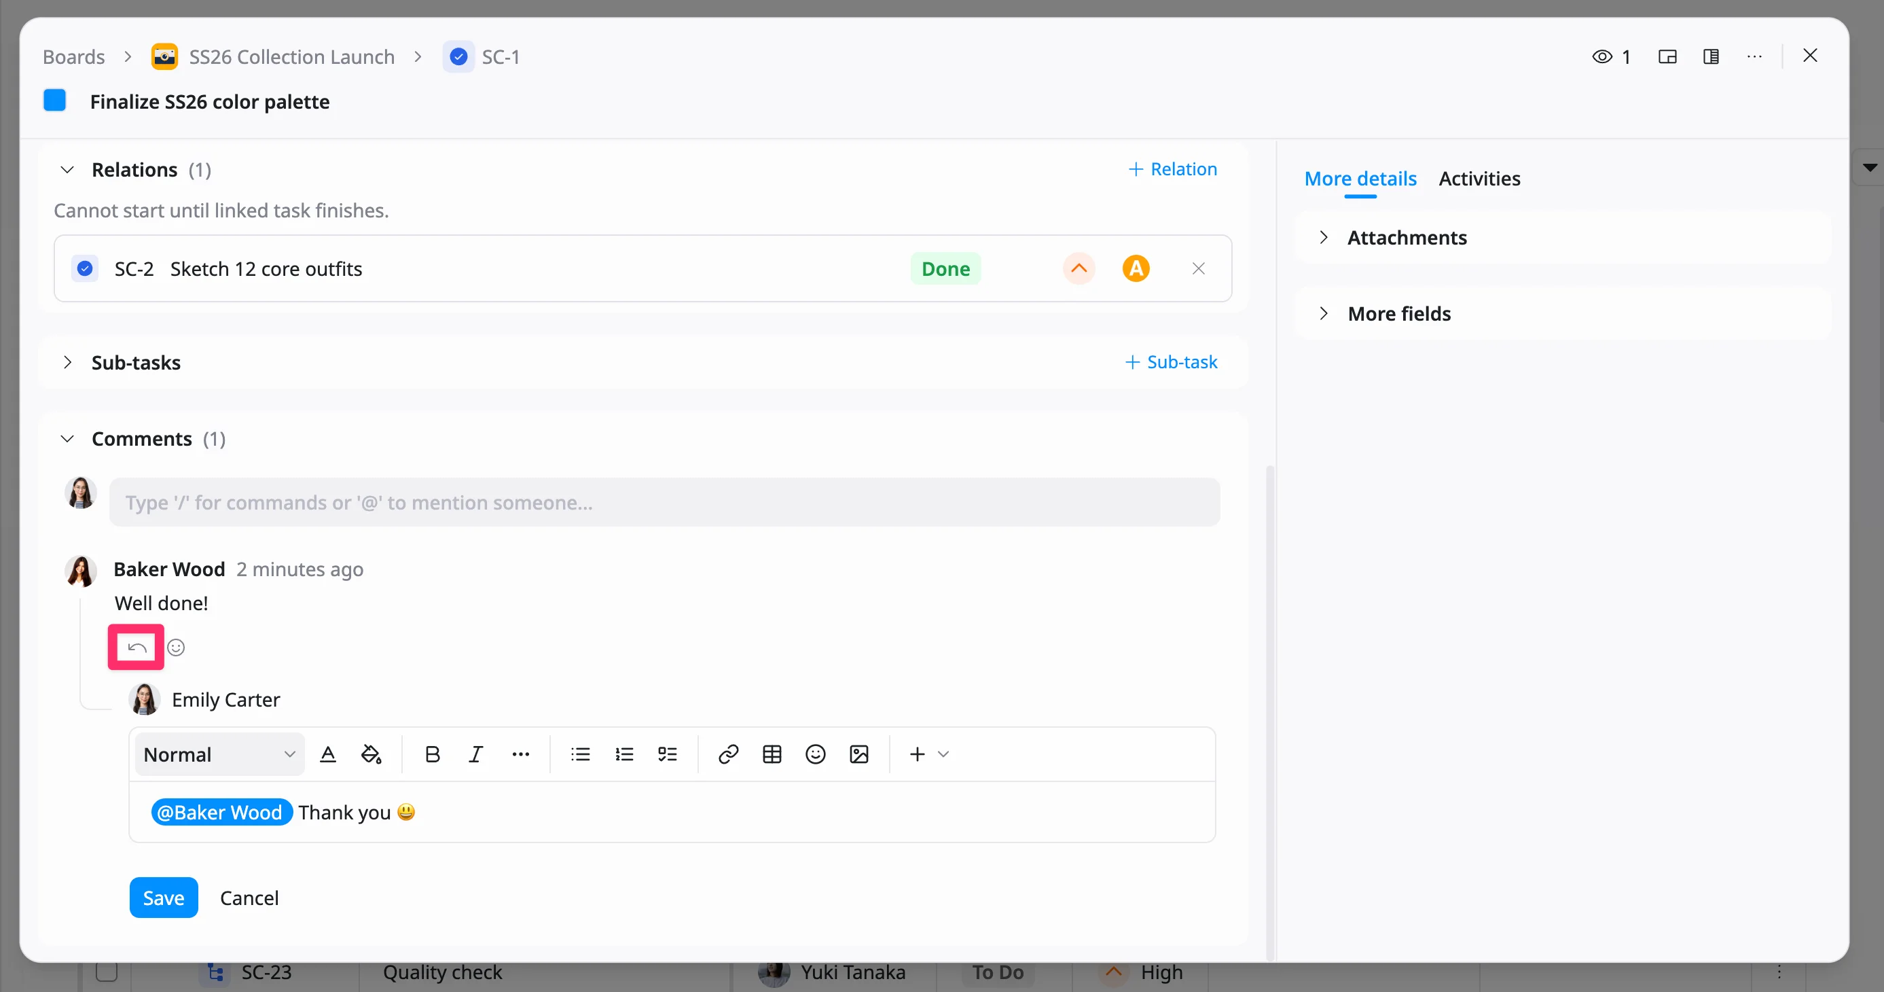This screenshot has width=1884, height=992.
Task: Click the dropdown arrow at right window edge
Action: (x=1869, y=168)
